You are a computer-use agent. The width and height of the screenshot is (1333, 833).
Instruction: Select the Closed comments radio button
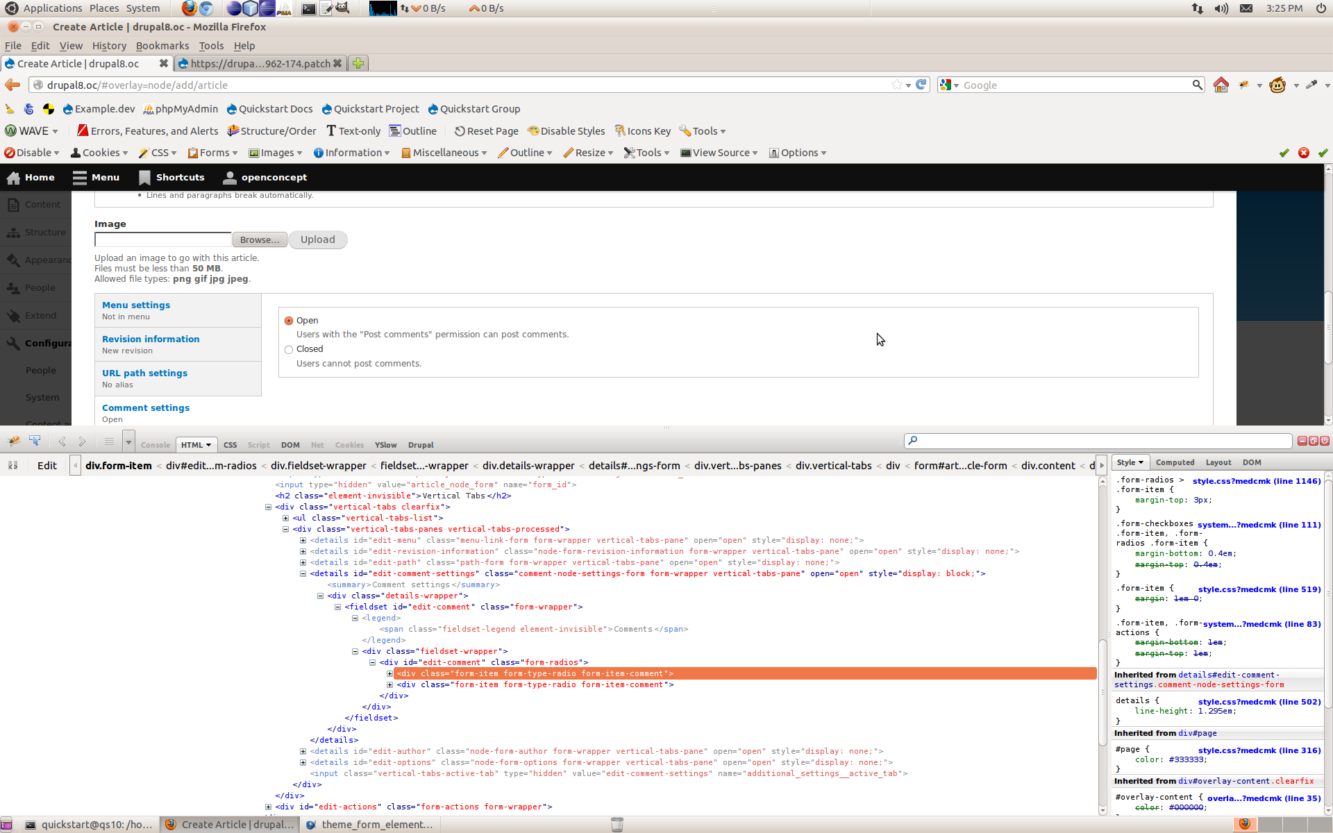coord(289,350)
